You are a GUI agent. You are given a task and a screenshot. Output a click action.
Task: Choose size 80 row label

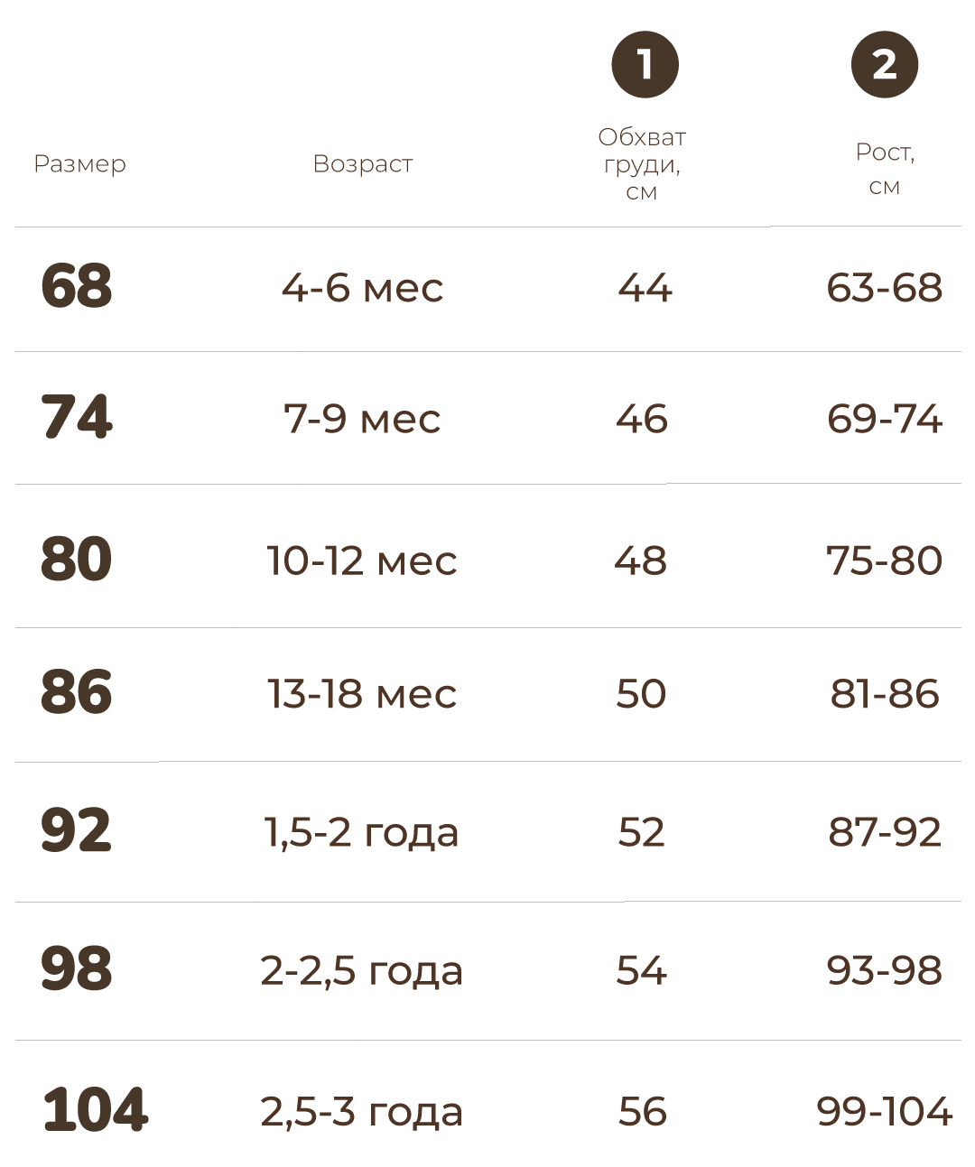click(x=77, y=559)
